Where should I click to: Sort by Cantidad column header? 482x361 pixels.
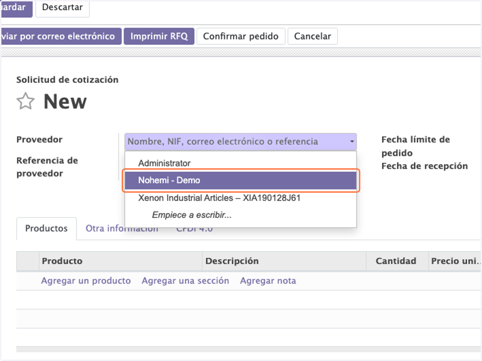click(397, 261)
